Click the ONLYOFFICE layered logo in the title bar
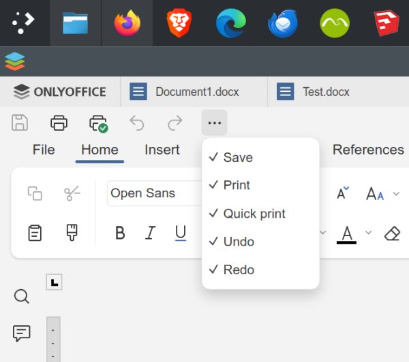 tap(14, 61)
